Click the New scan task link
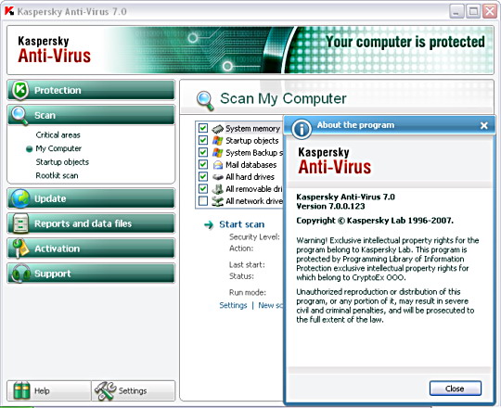This screenshot has height=408, width=501. pos(271,305)
